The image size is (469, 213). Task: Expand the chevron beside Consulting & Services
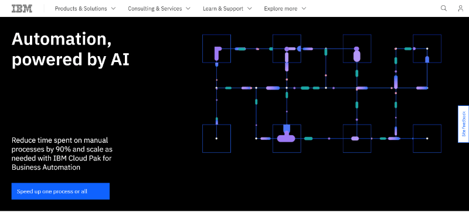pos(188,8)
